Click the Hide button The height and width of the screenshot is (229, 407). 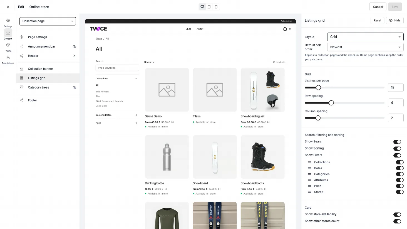pyautogui.click(x=395, y=20)
